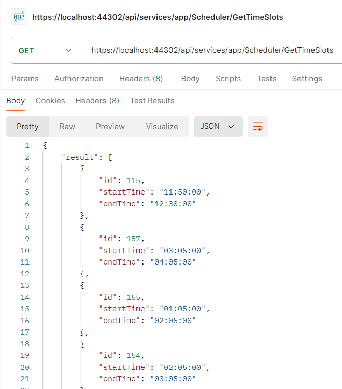The width and height of the screenshot is (342, 389).
Task: View the response Headers (8) tab
Action: tap(97, 101)
